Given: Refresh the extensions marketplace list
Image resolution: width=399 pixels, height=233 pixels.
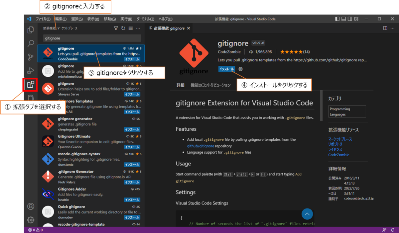Looking at the screenshot, I should tap(123, 29).
